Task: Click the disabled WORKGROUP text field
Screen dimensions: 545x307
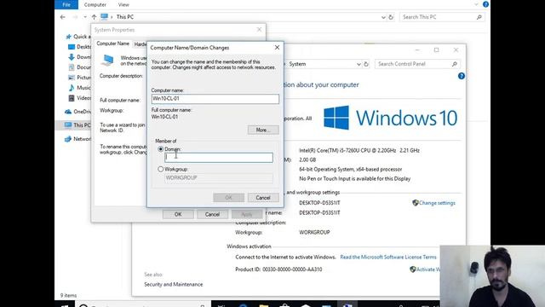Action: [x=219, y=178]
